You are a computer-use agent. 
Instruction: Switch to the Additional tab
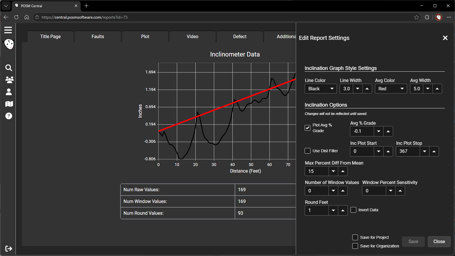pyautogui.click(x=280, y=36)
